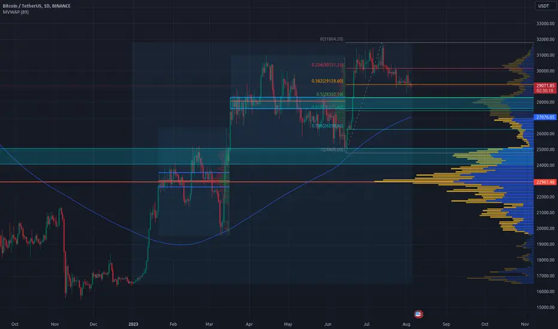Select the Fib 0.382 (29128.60) level label

[x=327, y=81]
